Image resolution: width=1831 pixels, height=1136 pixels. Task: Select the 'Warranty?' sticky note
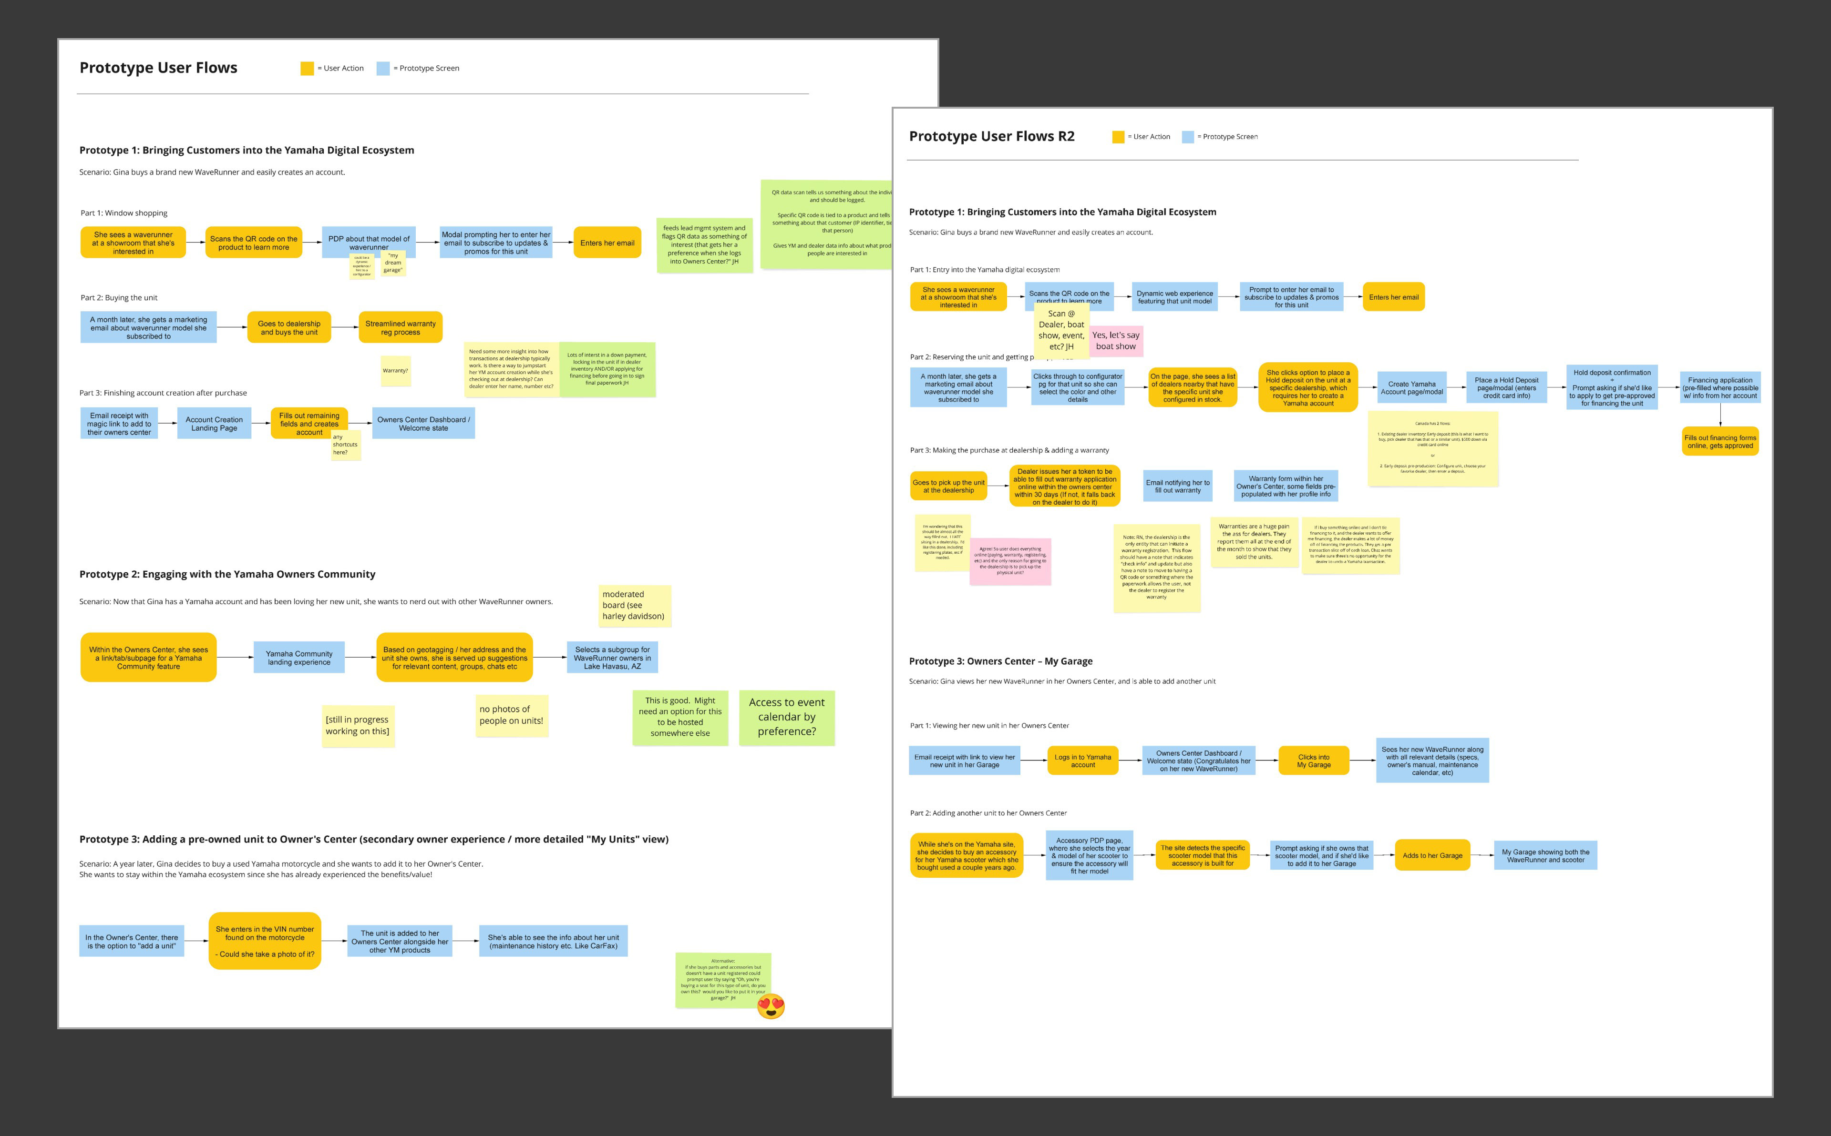click(x=395, y=370)
